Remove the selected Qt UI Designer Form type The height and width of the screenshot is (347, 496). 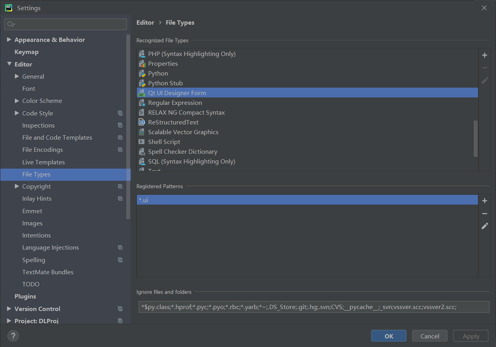[x=484, y=68]
